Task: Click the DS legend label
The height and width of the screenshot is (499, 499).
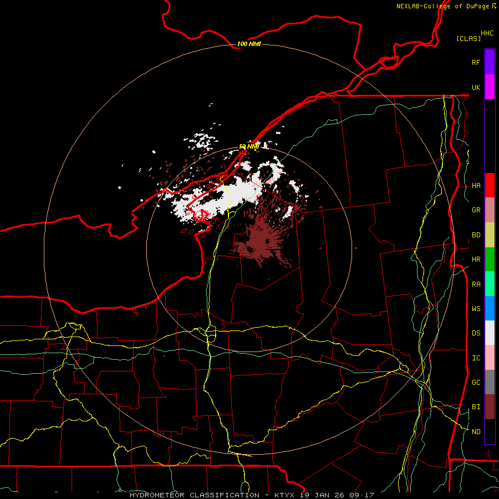Action: (x=476, y=333)
